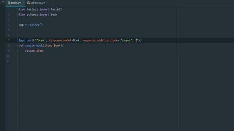The height and width of the screenshot is (131, 234).
Task: Click 'create_book' function name
Action: 34,45
